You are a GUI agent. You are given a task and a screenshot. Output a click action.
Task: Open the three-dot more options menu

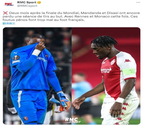(138, 2)
